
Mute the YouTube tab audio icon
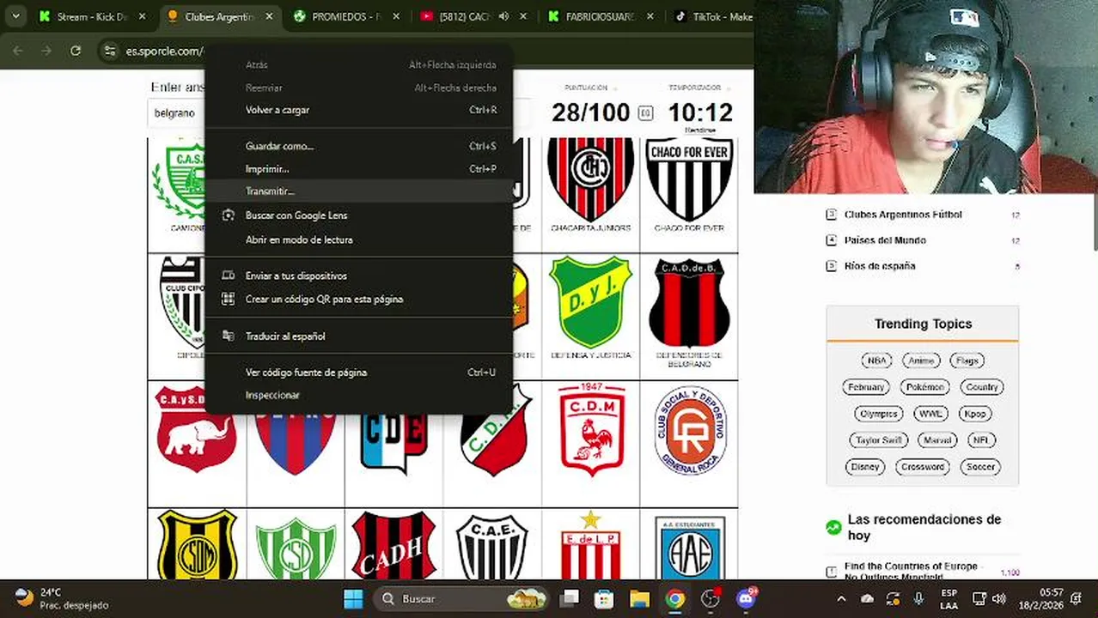[503, 16]
